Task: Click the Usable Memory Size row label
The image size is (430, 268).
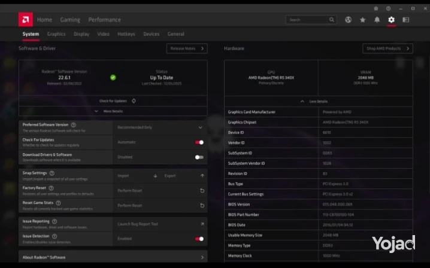Action: [x=245, y=235]
